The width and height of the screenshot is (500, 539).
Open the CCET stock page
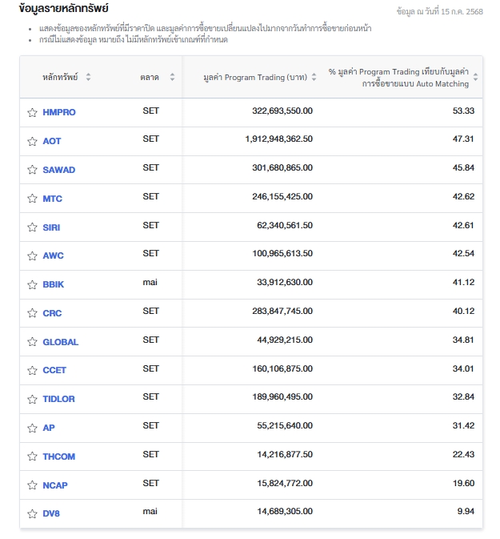click(x=54, y=371)
